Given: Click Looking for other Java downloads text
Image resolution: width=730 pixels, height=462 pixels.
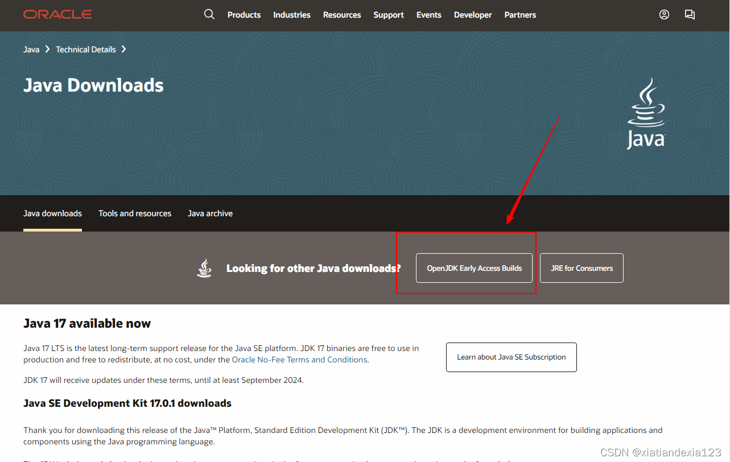Looking at the screenshot, I should [x=314, y=268].
